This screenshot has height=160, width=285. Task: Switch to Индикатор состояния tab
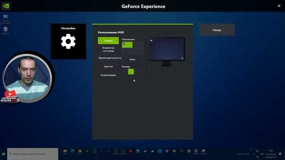108,49
